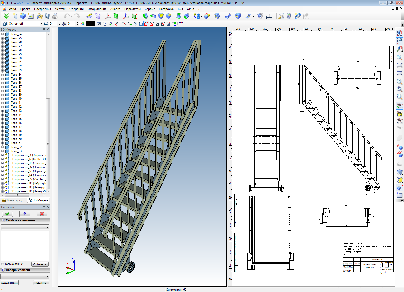Enable the 'Только общие' checkbox
This screenshot has height=292, width=404.
[x=3, y=264]
